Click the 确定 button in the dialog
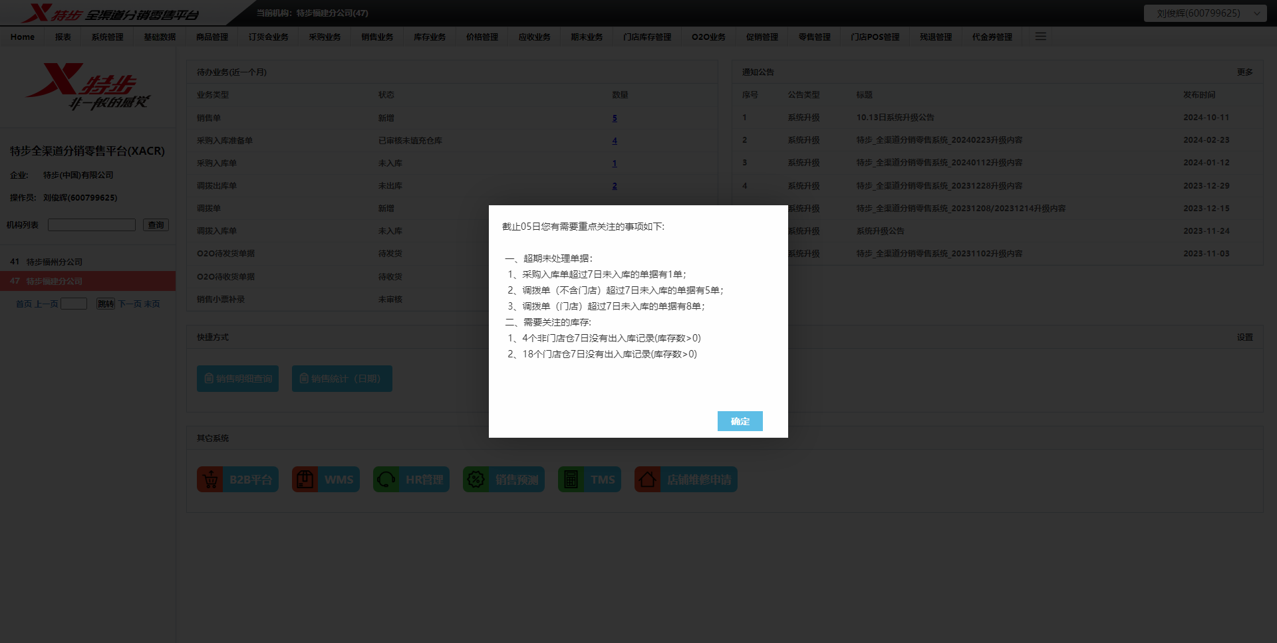1277x643 pixels. [x=740, y=421]
